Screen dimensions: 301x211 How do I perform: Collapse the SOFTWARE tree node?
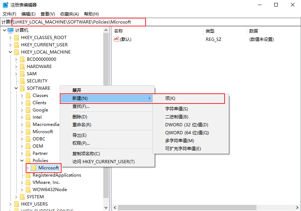point(16,88)
